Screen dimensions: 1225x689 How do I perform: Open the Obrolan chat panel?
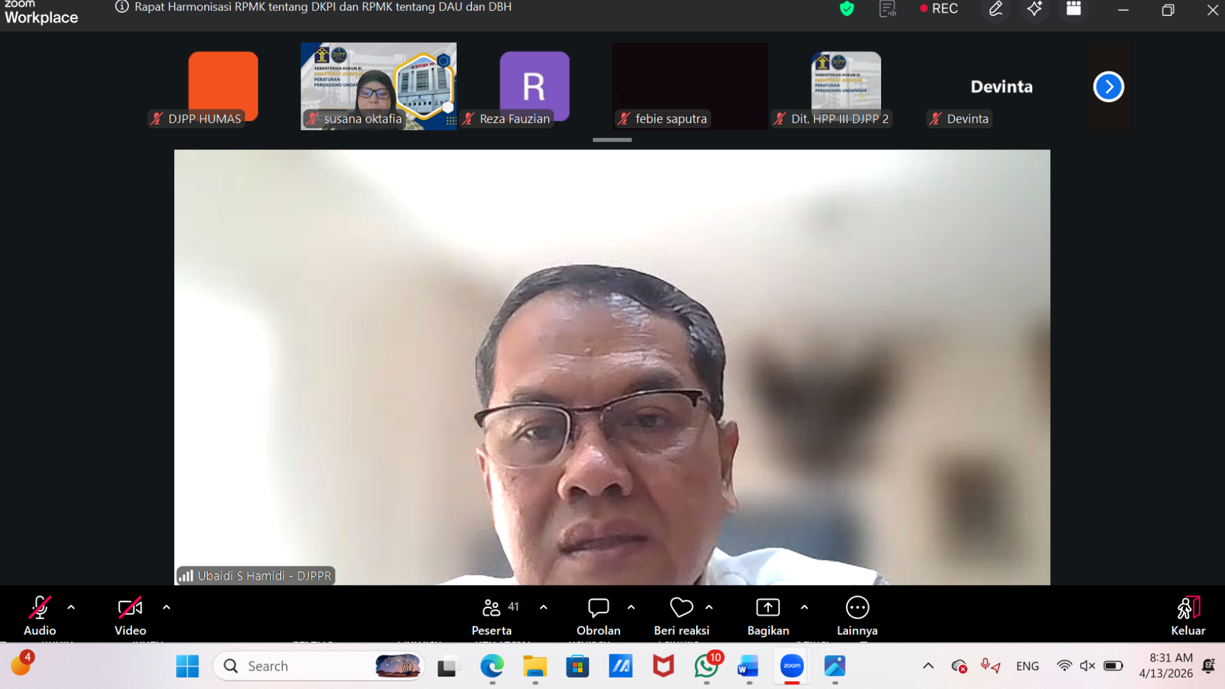coord(598,616)
